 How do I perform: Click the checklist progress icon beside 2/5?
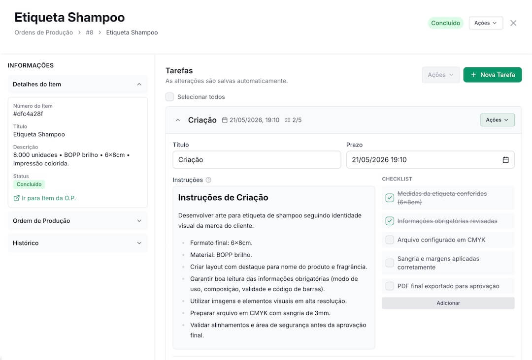[x=288, y=120]
